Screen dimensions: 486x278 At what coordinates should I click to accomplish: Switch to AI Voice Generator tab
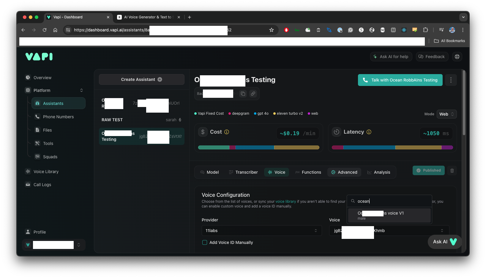149,17
